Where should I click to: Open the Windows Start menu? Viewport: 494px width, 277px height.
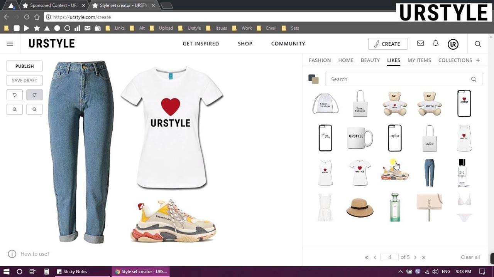pos(7,272)
